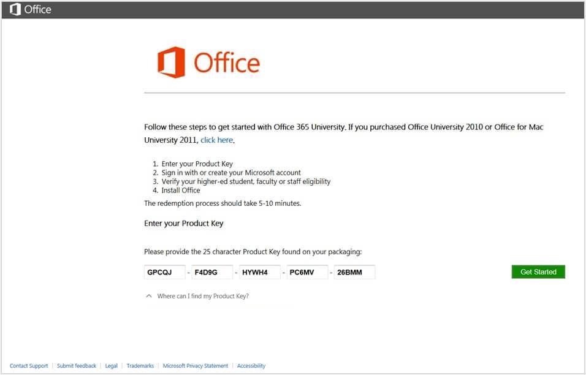Open the Microsoft Privacy Statement link
Screen dimensions: 586x375
pos(195,365)
